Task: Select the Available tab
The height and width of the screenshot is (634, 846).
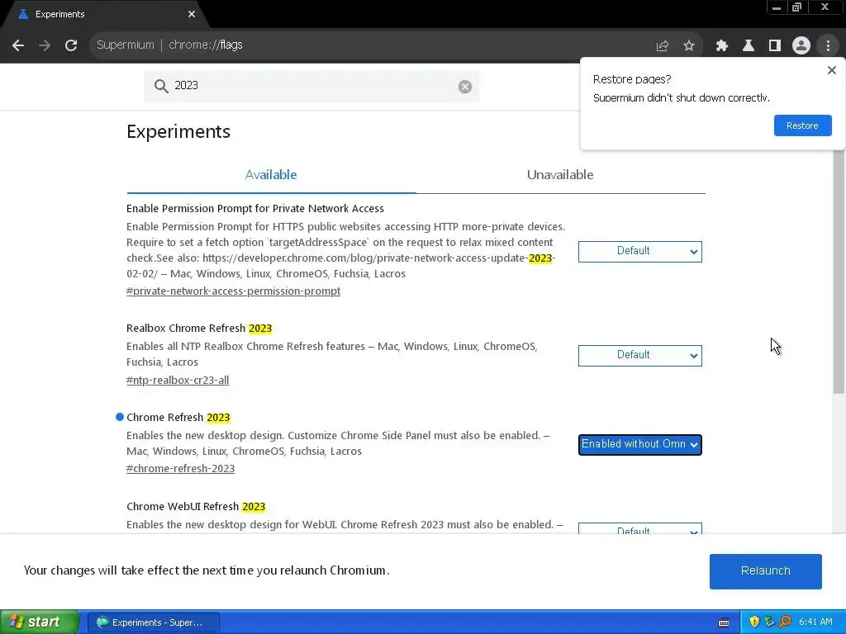Action: (271, 175)
